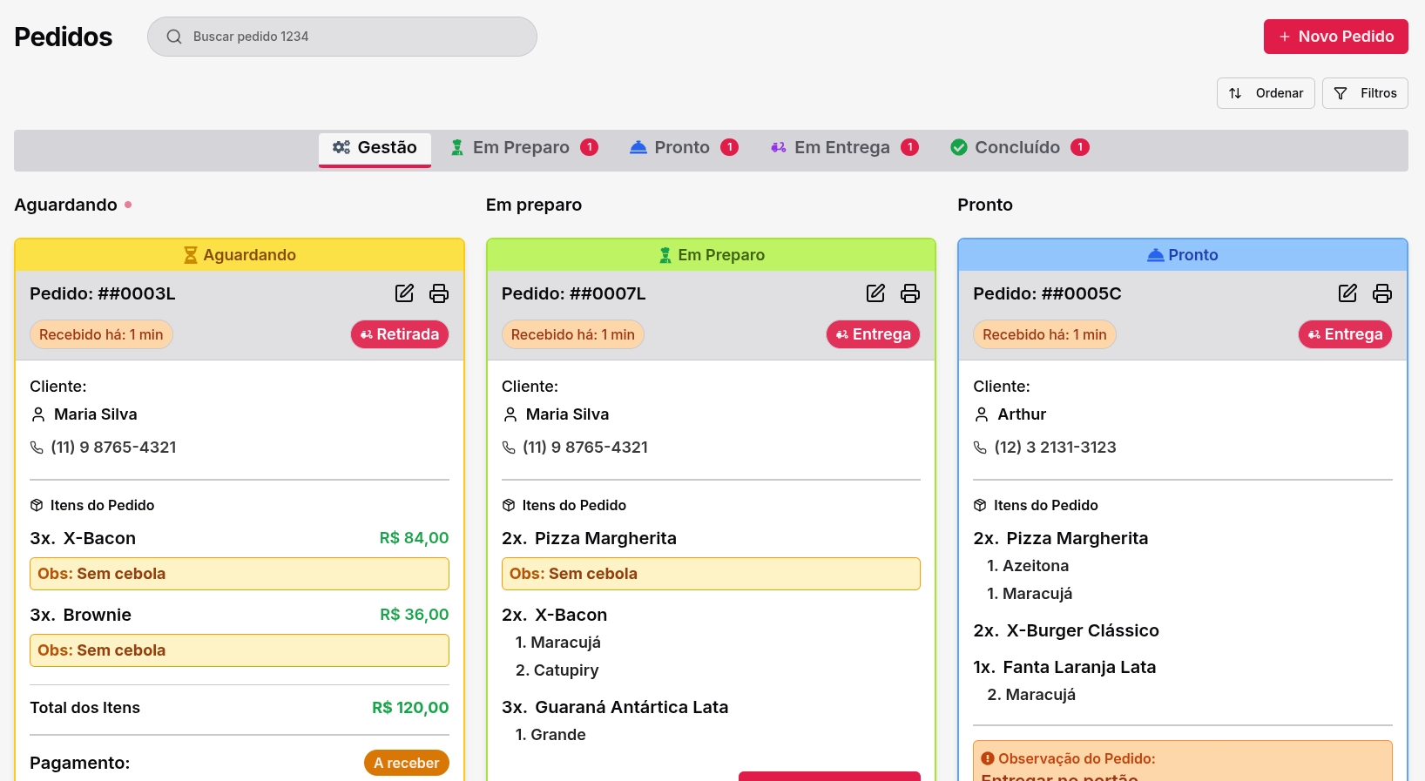Viewport: 1425px width, 781px height.
Task: Click the 3x. Guaraná Antártica Lata item
Action: (615, 707)
